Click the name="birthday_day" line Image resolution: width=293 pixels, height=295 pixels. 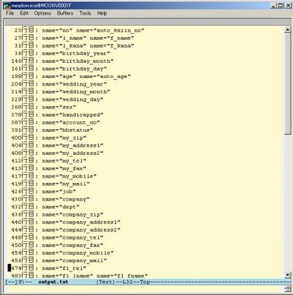[x=59, y=69]
